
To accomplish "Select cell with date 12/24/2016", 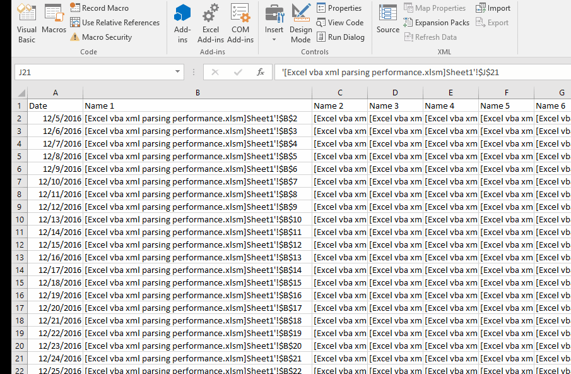I will pyautogui.click(x=56, y=358).
